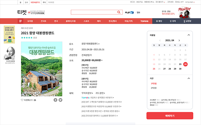Expand the 무이자할부 benefit details
Image resolution: width=201 pixels, height=125 pixels.
(x=87, y=93)
